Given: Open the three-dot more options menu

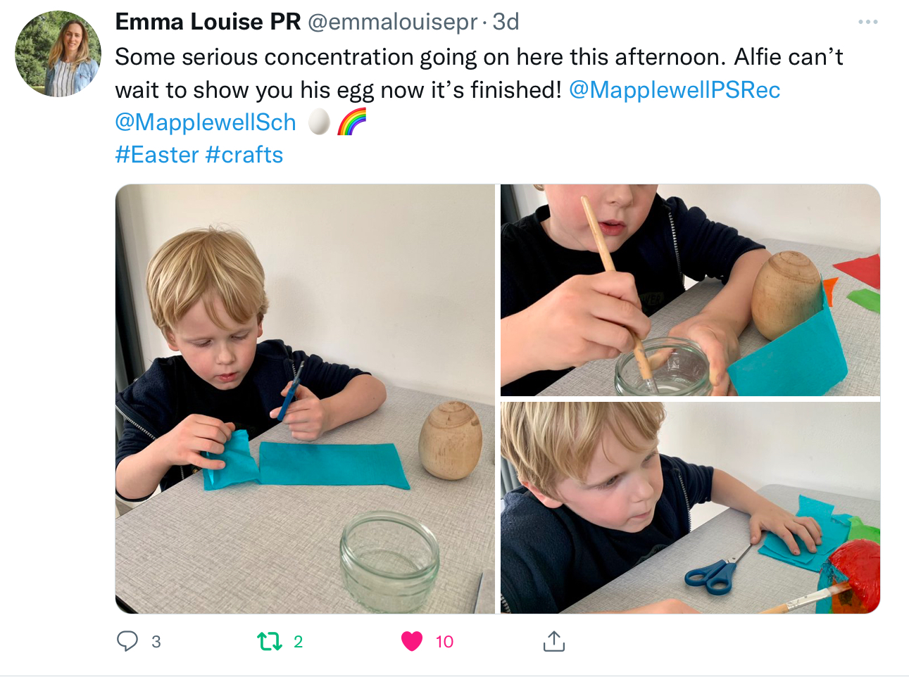Looking at the screenshot, I should pyautogui.click(x=868, y=22).
